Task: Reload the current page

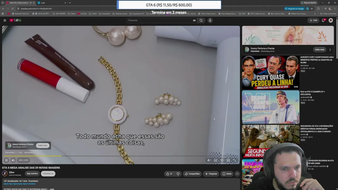Action: [12, 8]
